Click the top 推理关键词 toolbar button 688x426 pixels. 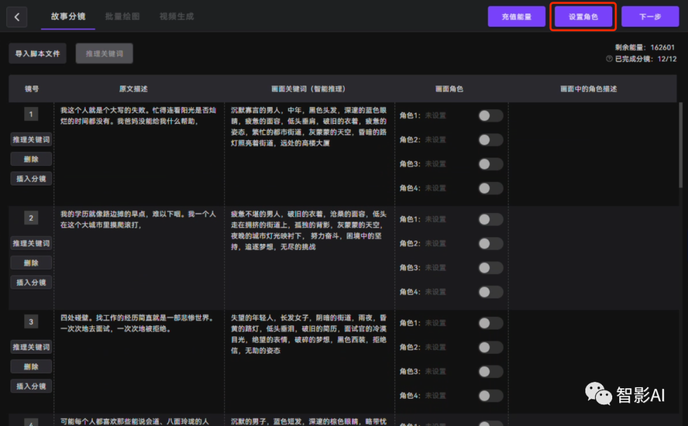tap(104, 54)
